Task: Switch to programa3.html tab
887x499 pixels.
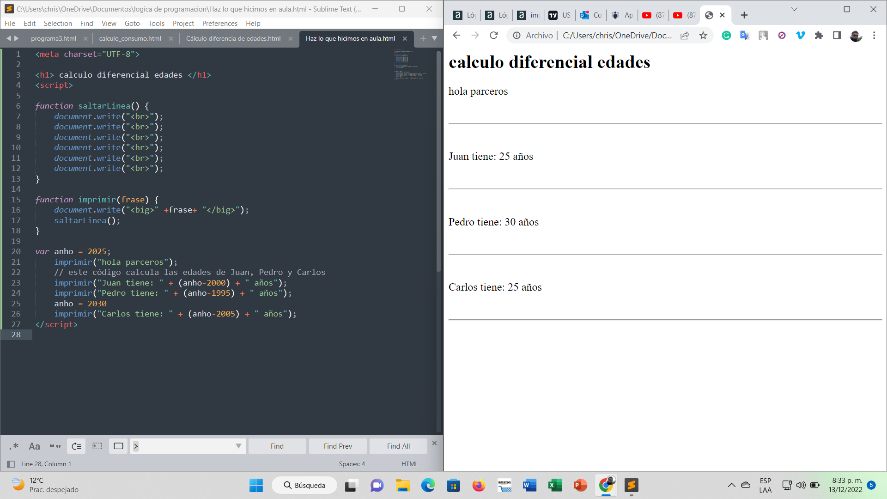Action: 54,38
